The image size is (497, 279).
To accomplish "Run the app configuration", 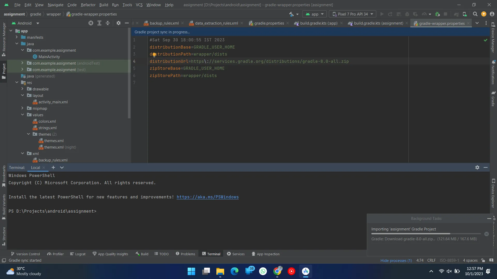I will click(x=382, y=14).
